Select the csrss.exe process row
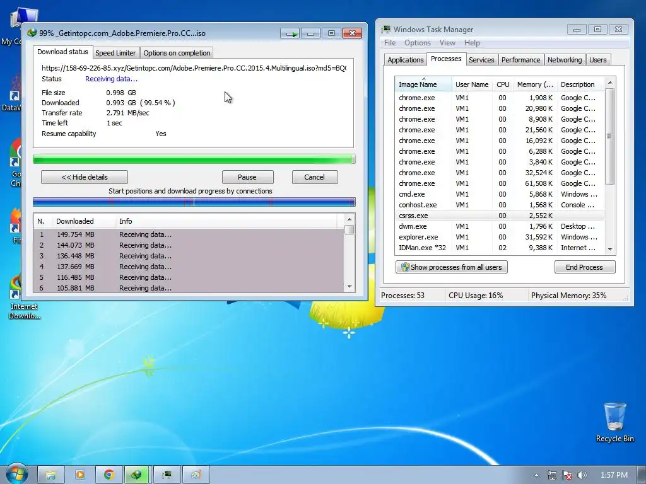This screenshot has height=484, width=646. pos(500,216)
